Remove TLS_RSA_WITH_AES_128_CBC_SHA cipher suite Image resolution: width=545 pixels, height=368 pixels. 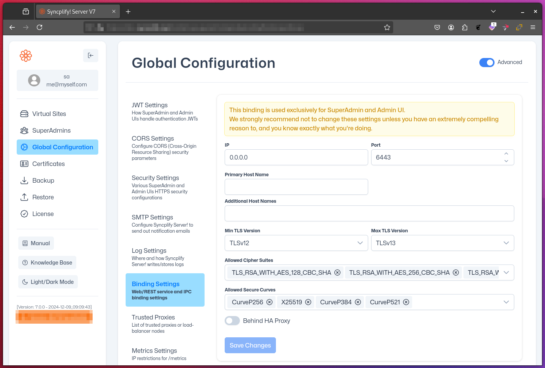[337, 272]
